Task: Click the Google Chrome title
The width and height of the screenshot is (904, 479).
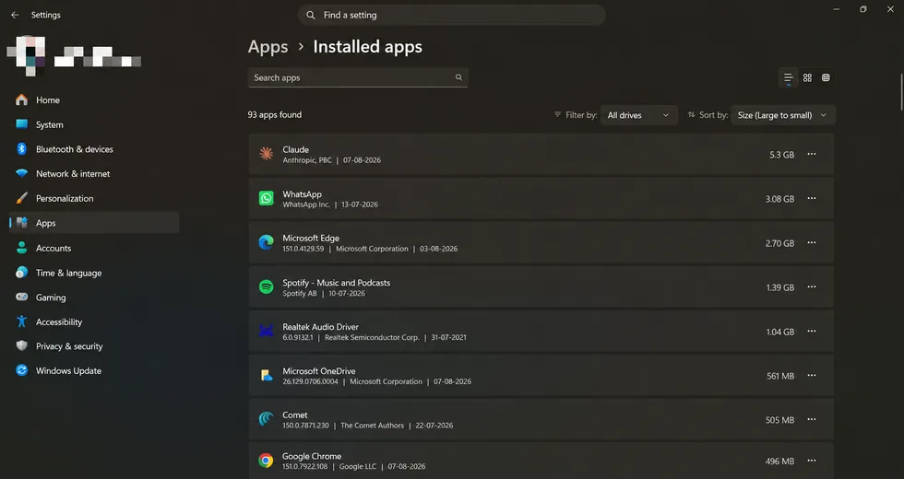Action: click(312, 456)
